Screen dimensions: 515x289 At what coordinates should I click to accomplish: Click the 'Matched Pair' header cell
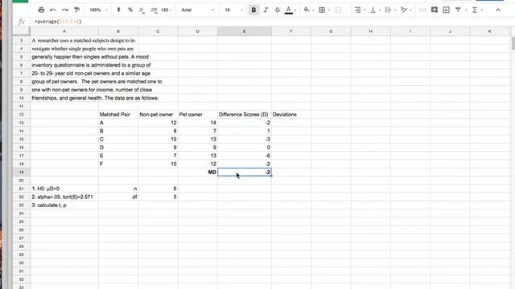pos(118,115)
